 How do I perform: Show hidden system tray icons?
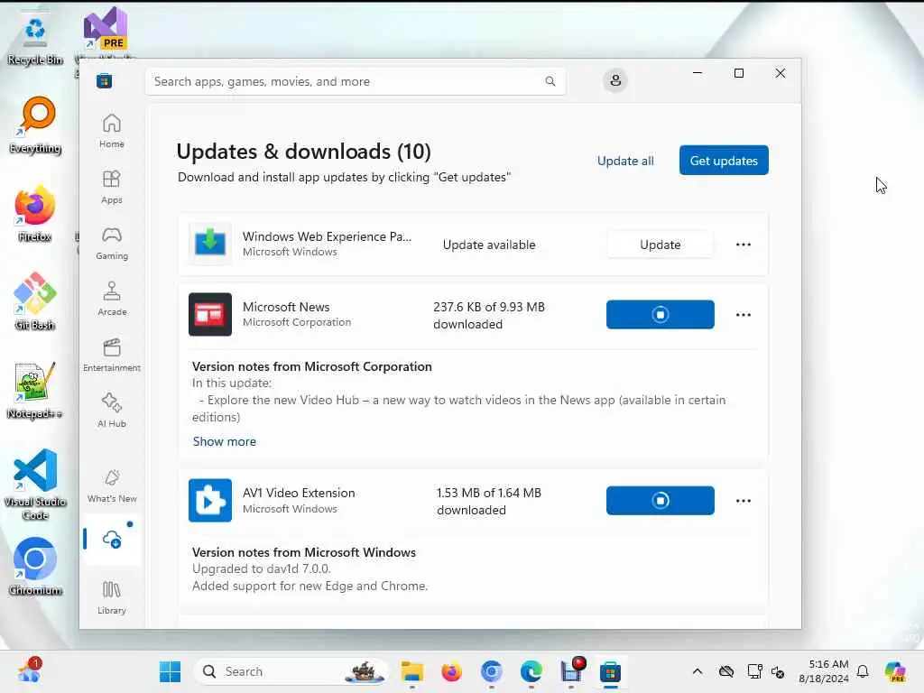(698, 671)
